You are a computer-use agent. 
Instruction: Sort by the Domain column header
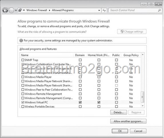click(80, 55)
